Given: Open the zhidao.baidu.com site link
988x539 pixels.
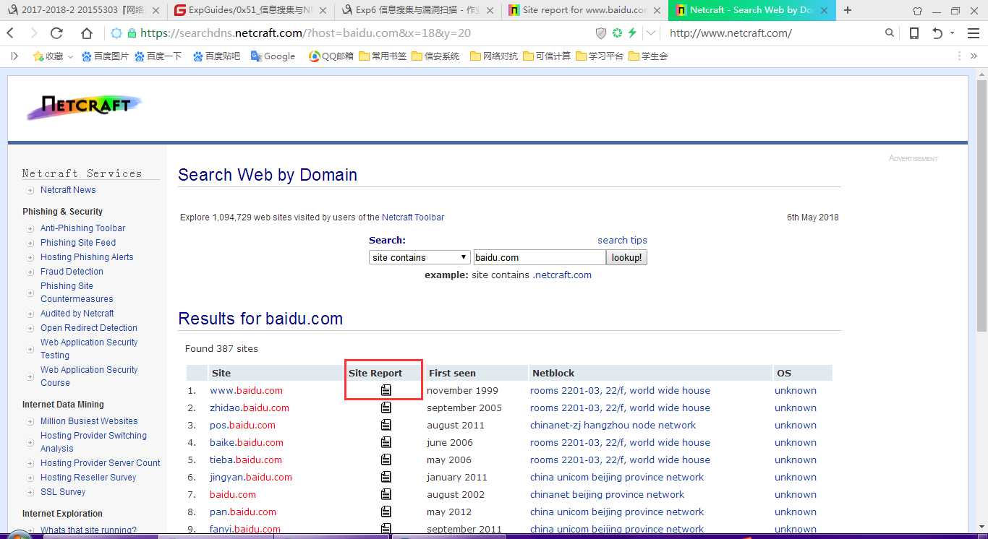Looking at the screenshot, I should [x=250, y=408].
